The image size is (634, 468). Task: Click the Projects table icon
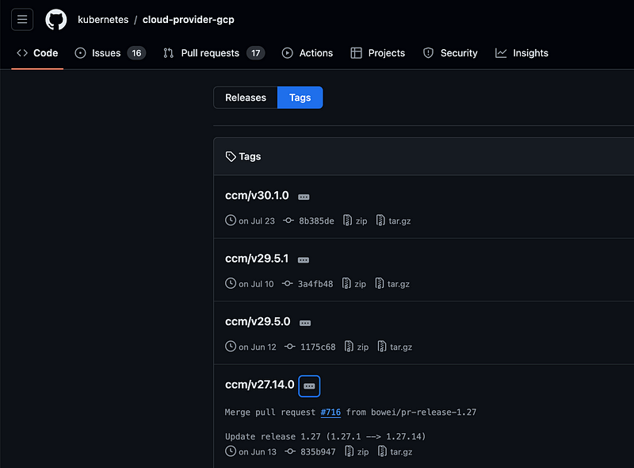click(x=356, y=53)
